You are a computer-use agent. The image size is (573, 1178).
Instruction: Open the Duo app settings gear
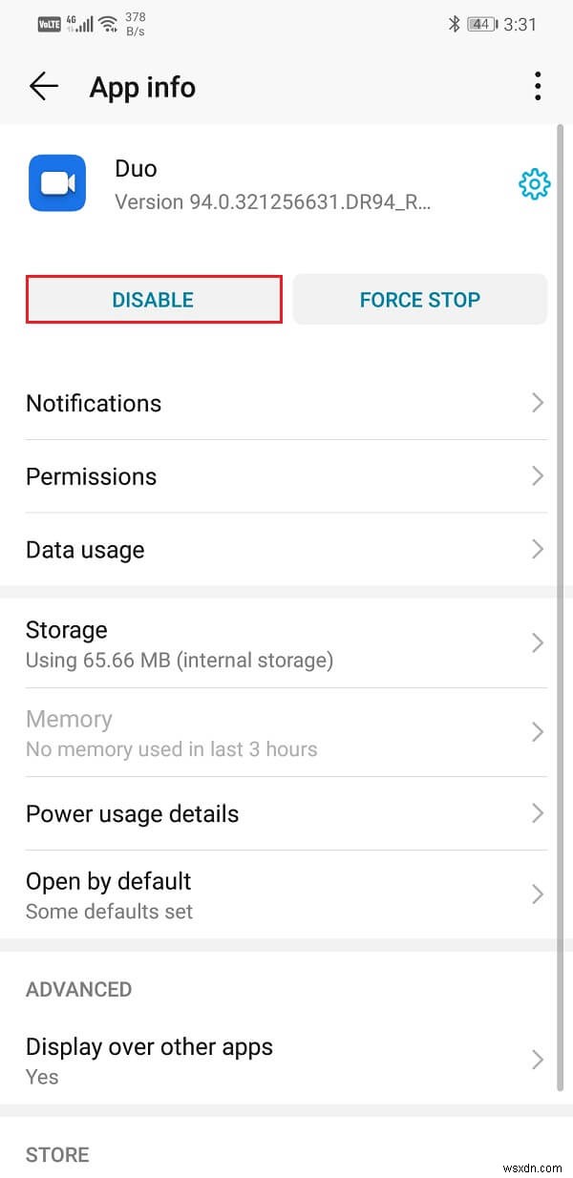pyautogui.click(x=534, y=185)
